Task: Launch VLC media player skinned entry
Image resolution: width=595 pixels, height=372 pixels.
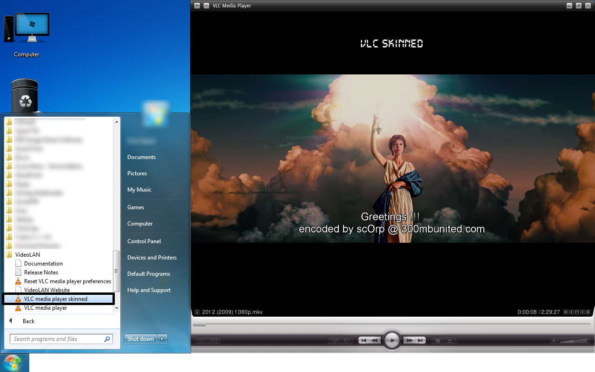Action: (x=56, y=299)
